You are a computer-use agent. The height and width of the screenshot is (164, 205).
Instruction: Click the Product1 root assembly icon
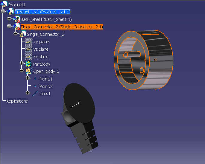pyautogui.click(x=4, y=4)
